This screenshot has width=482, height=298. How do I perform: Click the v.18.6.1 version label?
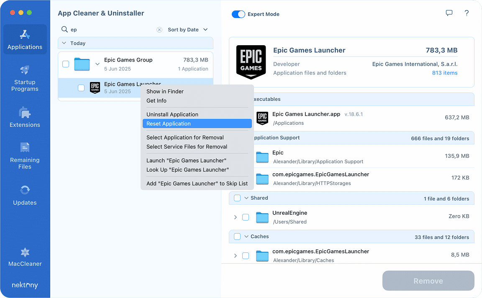(x=354, y=114)
